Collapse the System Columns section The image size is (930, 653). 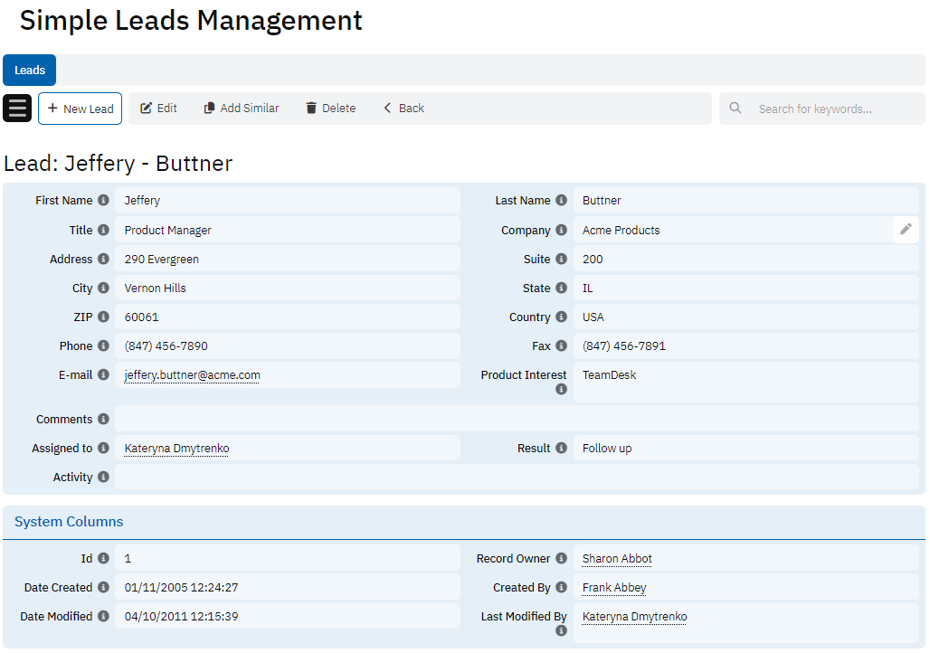click(69, 522)
